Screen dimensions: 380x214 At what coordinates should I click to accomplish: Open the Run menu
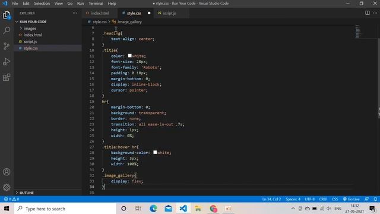coord(81,4)
